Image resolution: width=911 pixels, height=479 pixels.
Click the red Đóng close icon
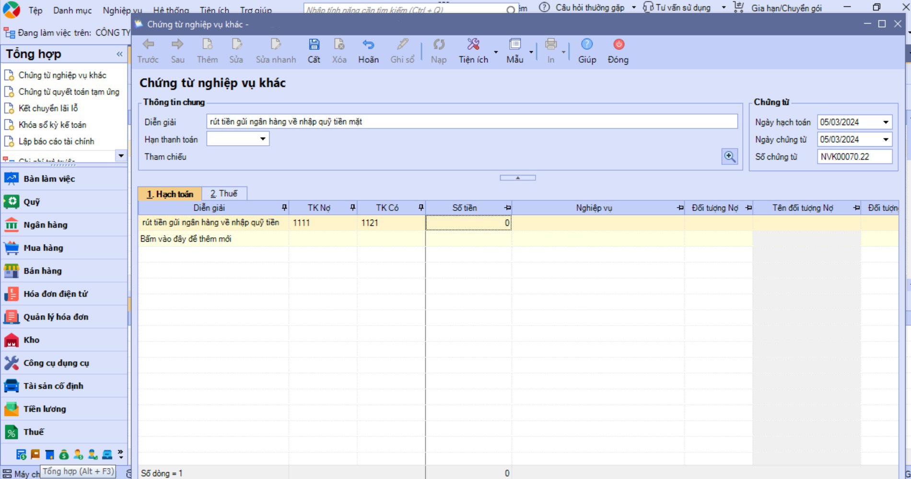click(619, 45)
